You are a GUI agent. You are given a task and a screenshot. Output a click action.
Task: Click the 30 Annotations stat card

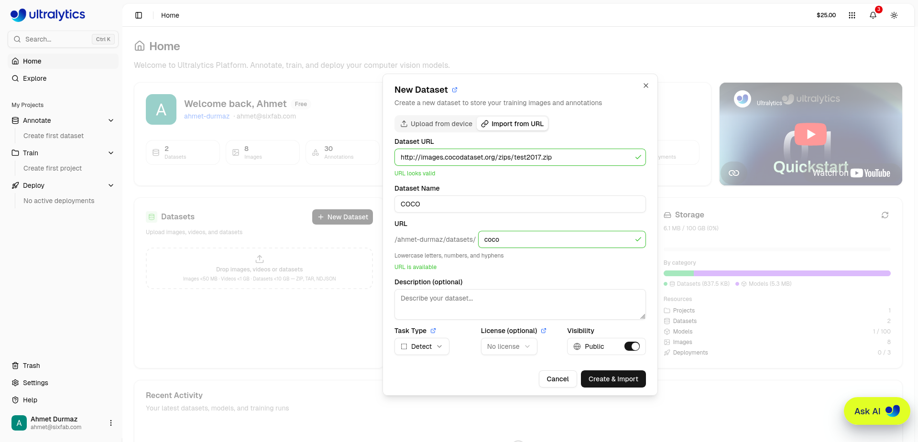tap(342, 152)
